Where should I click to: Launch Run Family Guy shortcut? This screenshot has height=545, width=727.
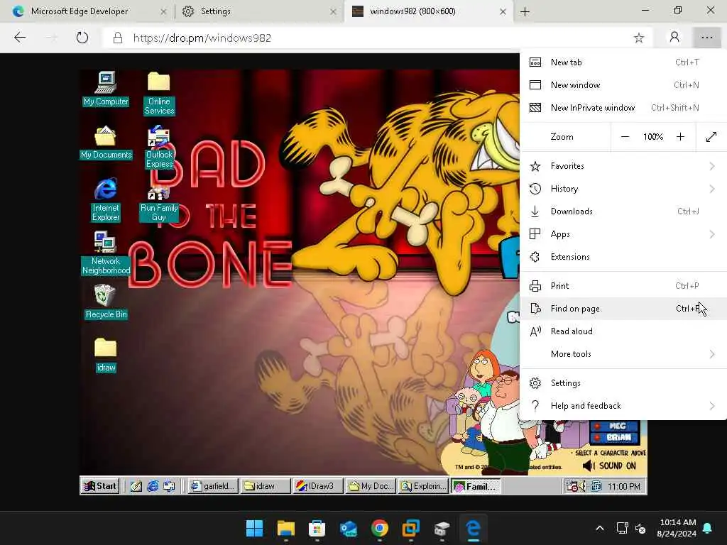click(159, 204)
